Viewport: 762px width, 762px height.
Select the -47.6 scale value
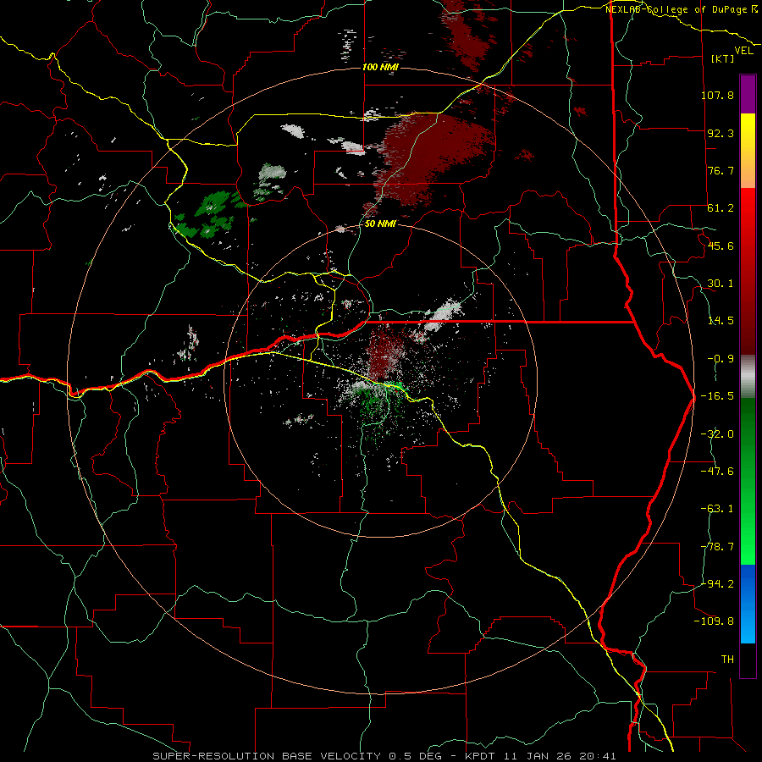coord(717,472)
